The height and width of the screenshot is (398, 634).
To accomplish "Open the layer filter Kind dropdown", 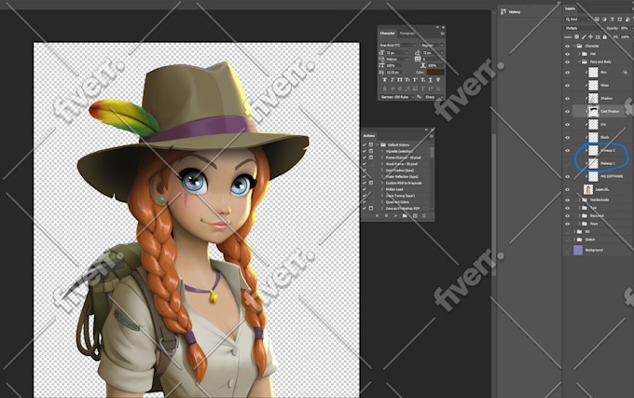I will (578, 19).
